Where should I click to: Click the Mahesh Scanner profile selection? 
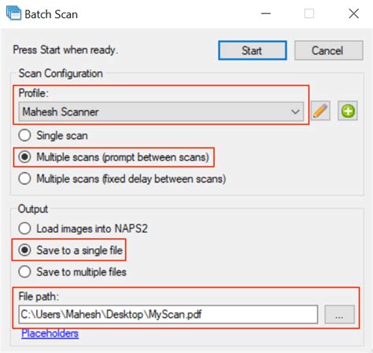tap(161, 112)
